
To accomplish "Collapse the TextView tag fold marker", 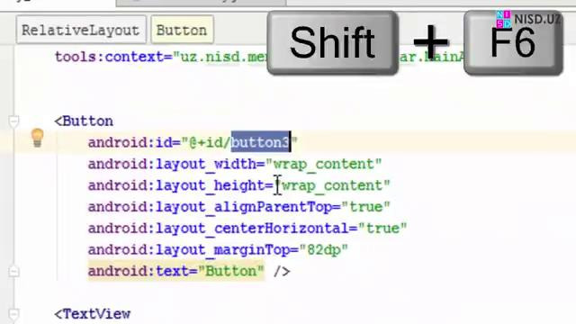I will click(13, 314).
